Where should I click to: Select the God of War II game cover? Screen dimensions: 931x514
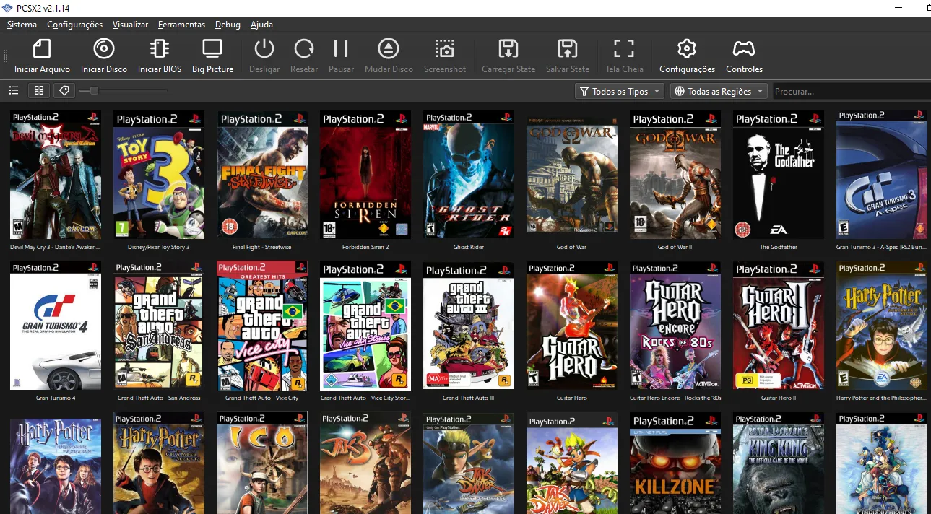coord(675,175)
